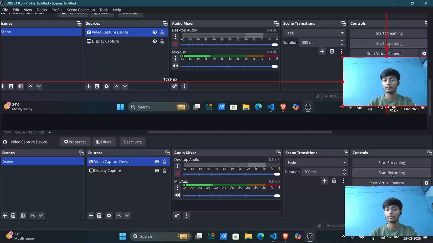Open the bottom Audio Mixer's footer three-dot menu
This screenshot has height=243, width=433.
[x=186, y=216]
